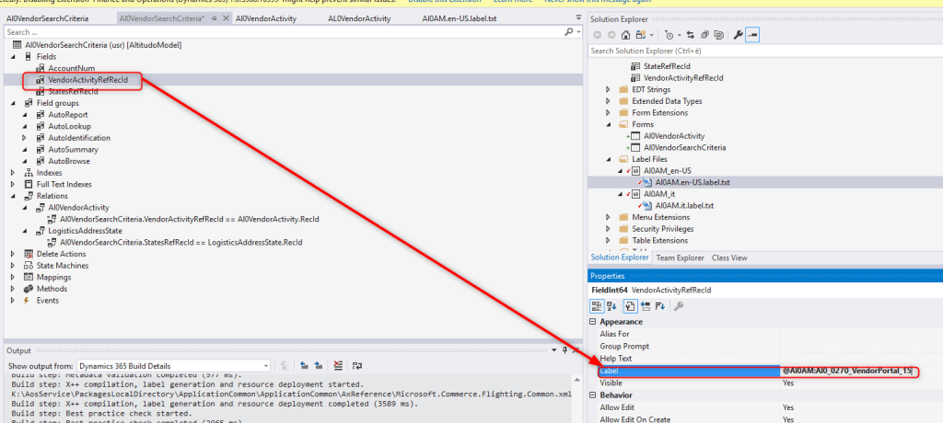The image size is (943, 423).
Task: Switch to the Class View tab
Action: 731,257
